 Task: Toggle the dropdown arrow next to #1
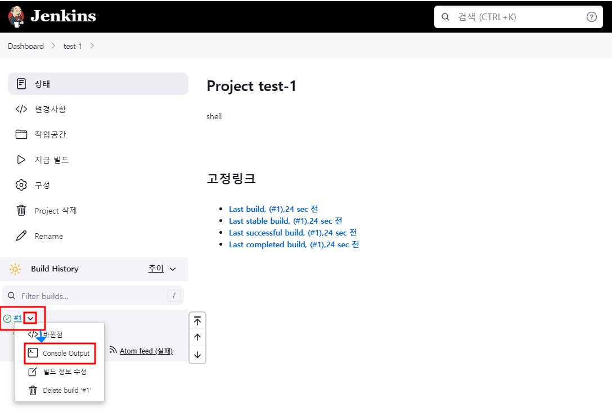[30, 318]
